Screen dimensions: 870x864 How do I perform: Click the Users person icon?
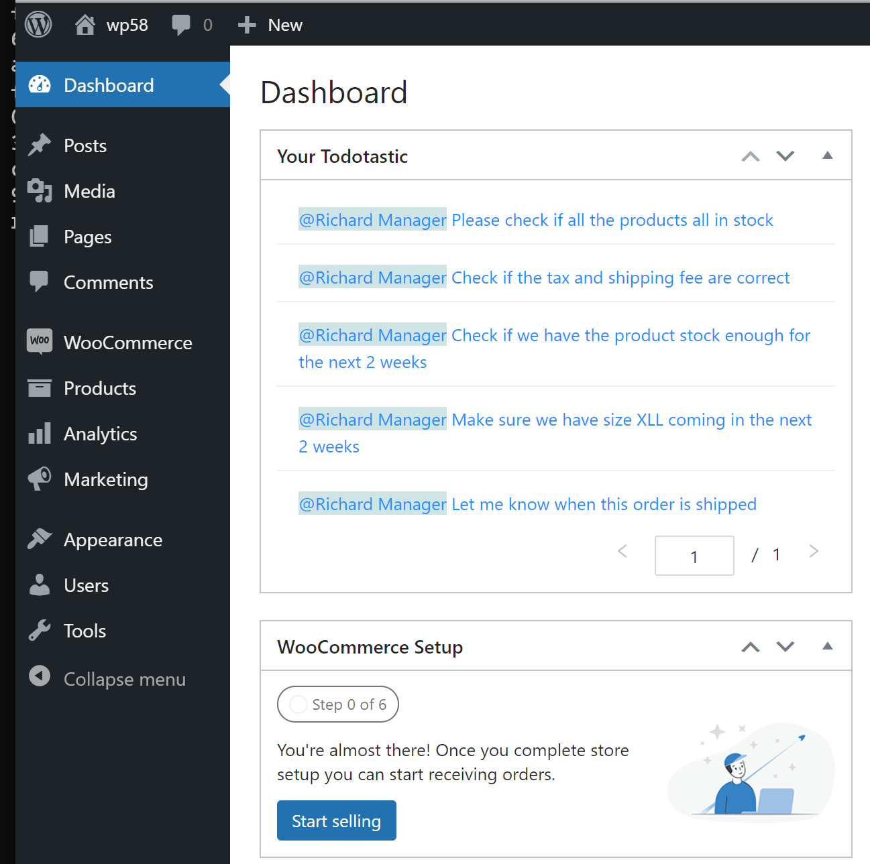coord(40,584)
